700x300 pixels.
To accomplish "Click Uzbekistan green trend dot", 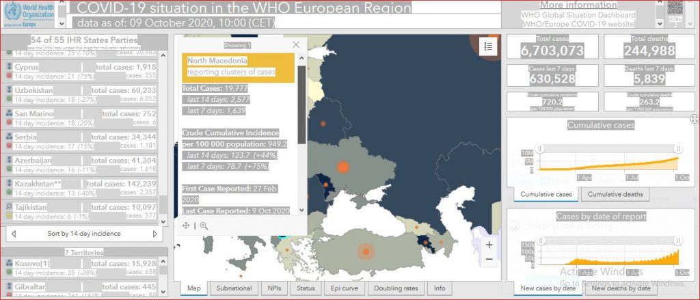I will 9,100.
